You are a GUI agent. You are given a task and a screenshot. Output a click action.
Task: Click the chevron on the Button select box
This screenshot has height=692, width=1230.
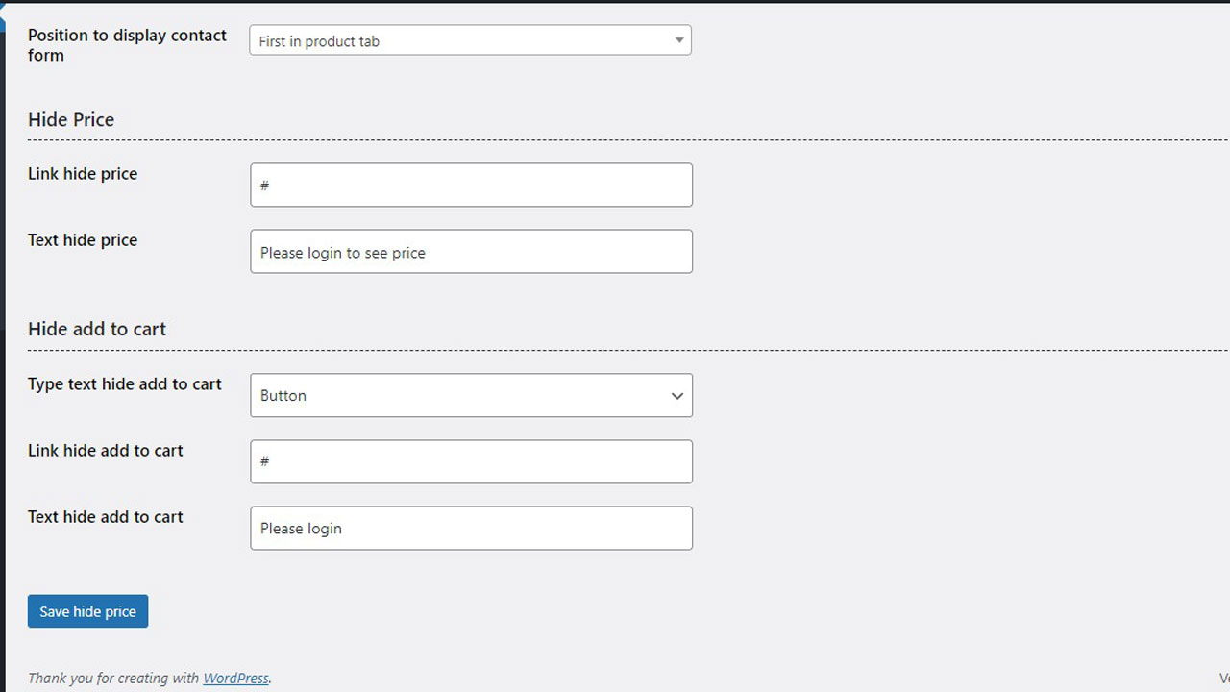677,396
